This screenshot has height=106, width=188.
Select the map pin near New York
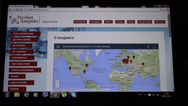87,65
